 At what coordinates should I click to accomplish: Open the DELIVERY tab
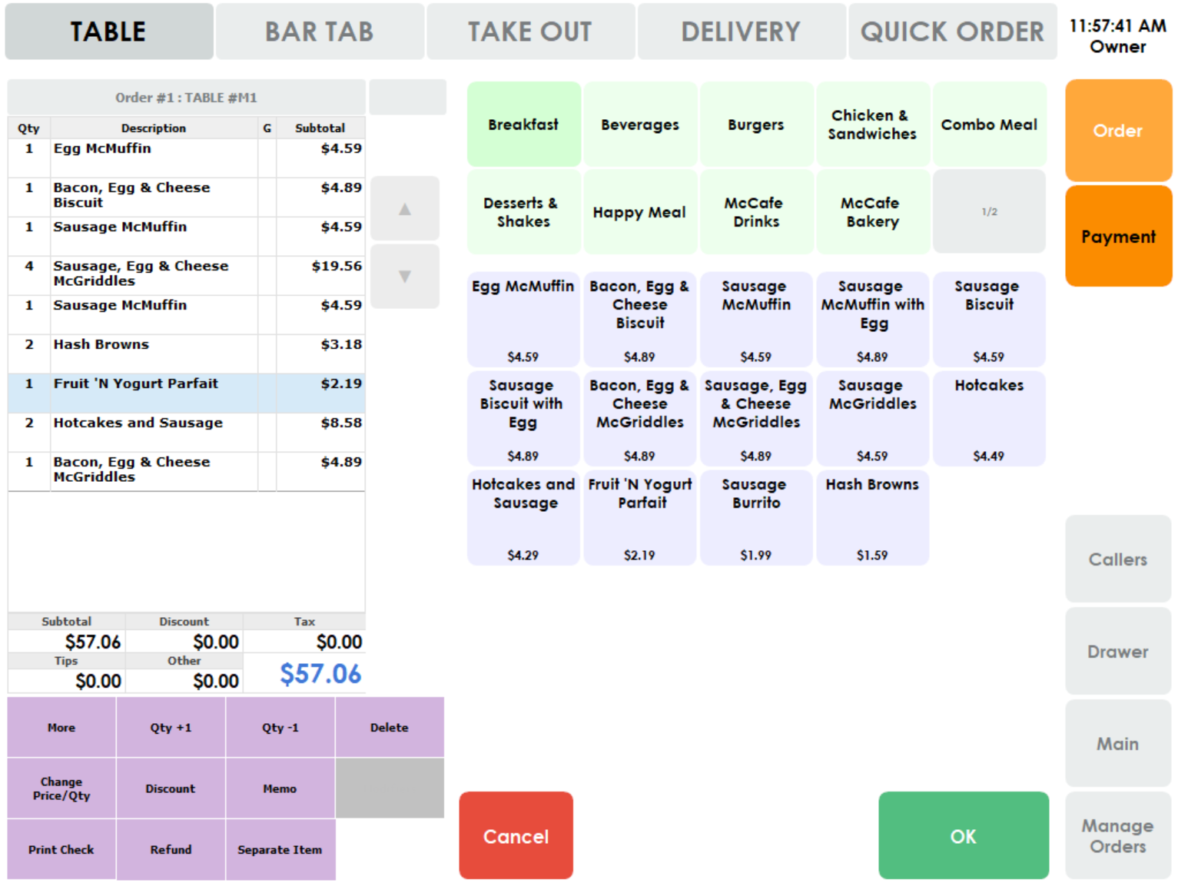(x=742, y=32)
